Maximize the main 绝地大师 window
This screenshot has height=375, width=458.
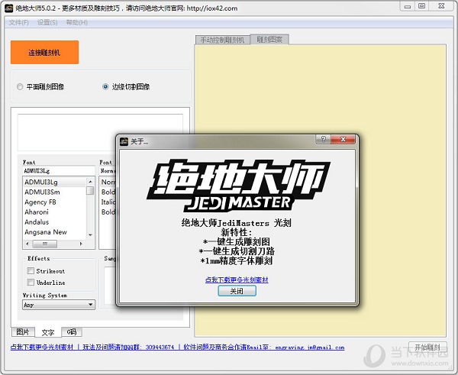[x=422, y=6]
